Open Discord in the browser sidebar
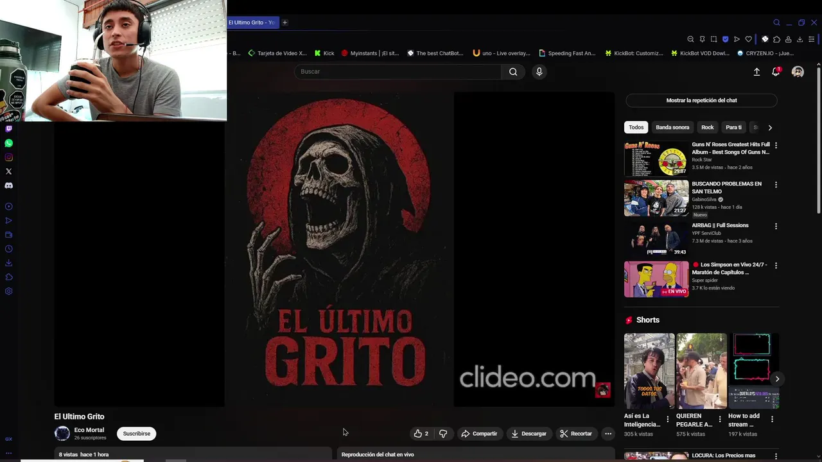The height and width of the screenshot is (462, 822). pyautogui.click(x=8, y=185)
